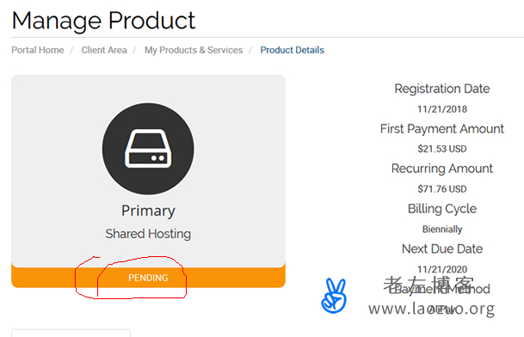Select the 11/21/2020 due date value
This screenshot has height=337, width=524.
point(442,269)
